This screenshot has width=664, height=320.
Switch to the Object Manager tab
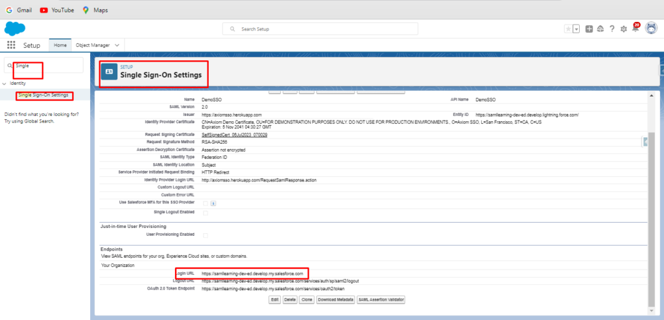click(x=93, y=45)
